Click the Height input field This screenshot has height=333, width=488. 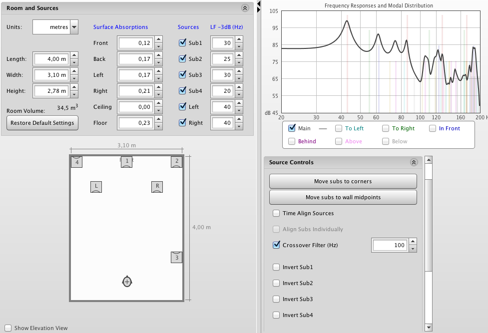click(51, 91)
